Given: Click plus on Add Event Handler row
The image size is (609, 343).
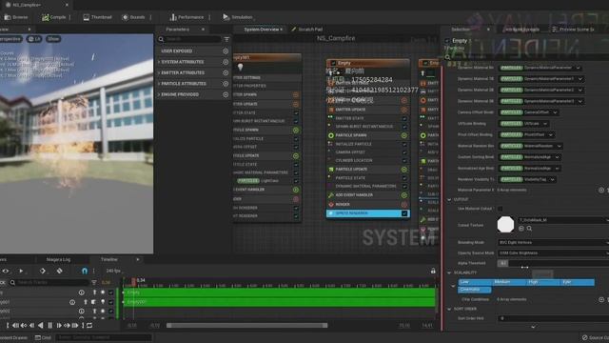Looking at the screenshot, I should tap(404, 195).
